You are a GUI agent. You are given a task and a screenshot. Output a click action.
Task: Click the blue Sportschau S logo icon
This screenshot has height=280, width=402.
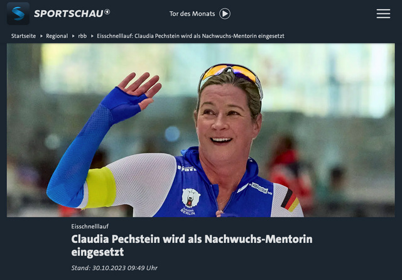click(18, 14)
